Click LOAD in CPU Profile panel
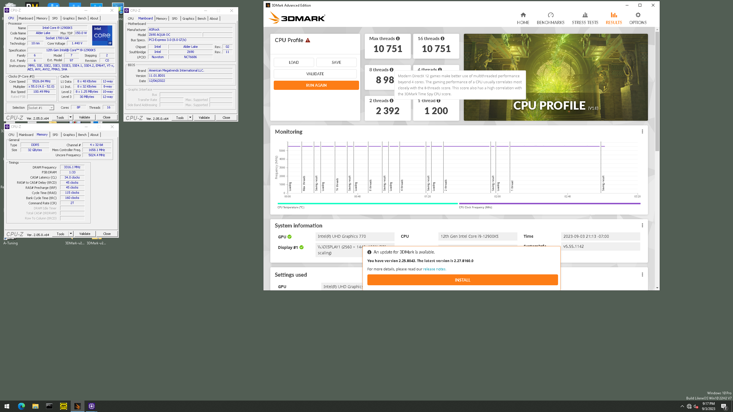This screenshot has width=733, height=412. 294,62
